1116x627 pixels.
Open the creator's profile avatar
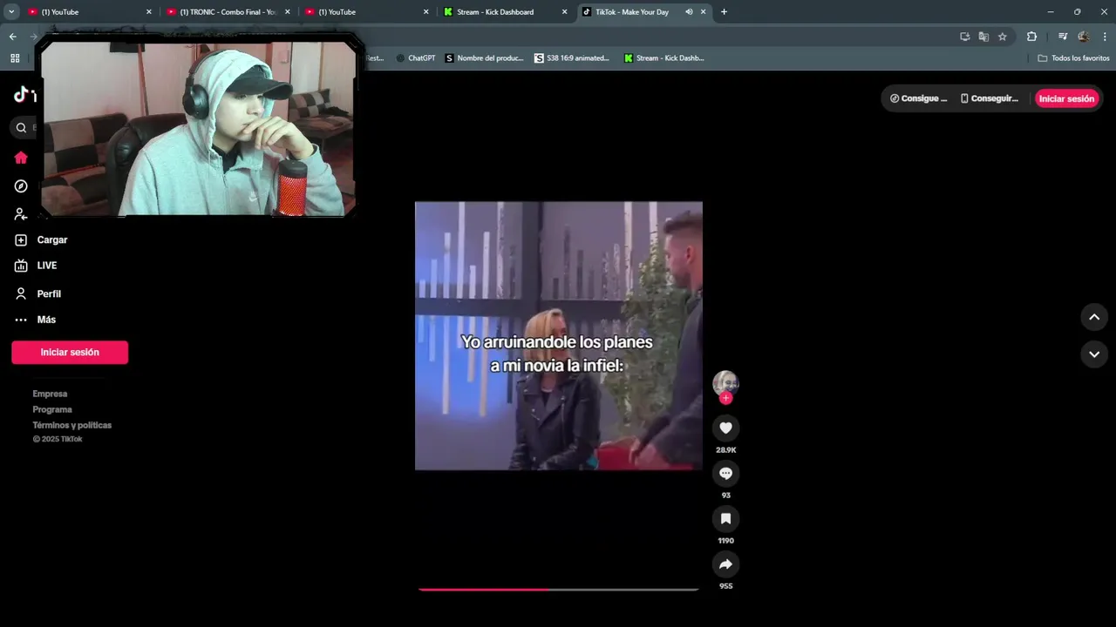click(725, 382)
